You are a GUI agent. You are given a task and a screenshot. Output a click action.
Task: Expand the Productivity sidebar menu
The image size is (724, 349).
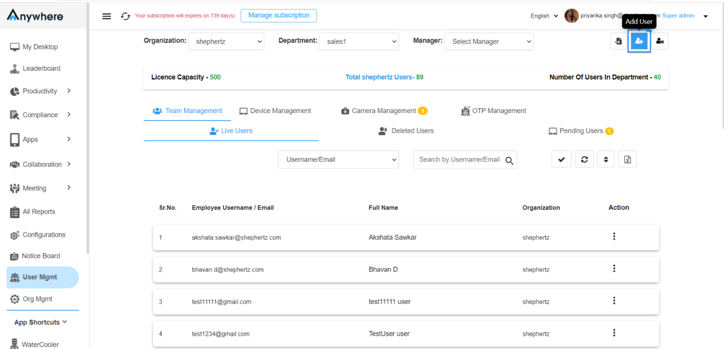click(40, 91)
